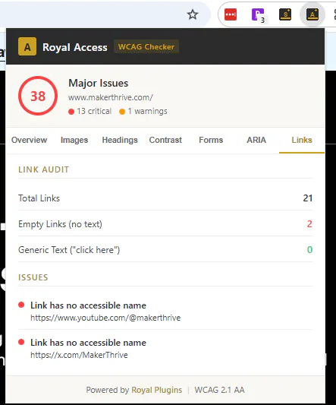Open the red password manager extension
The height and width of the screenshot is (405, 336).
coord(231,14)
